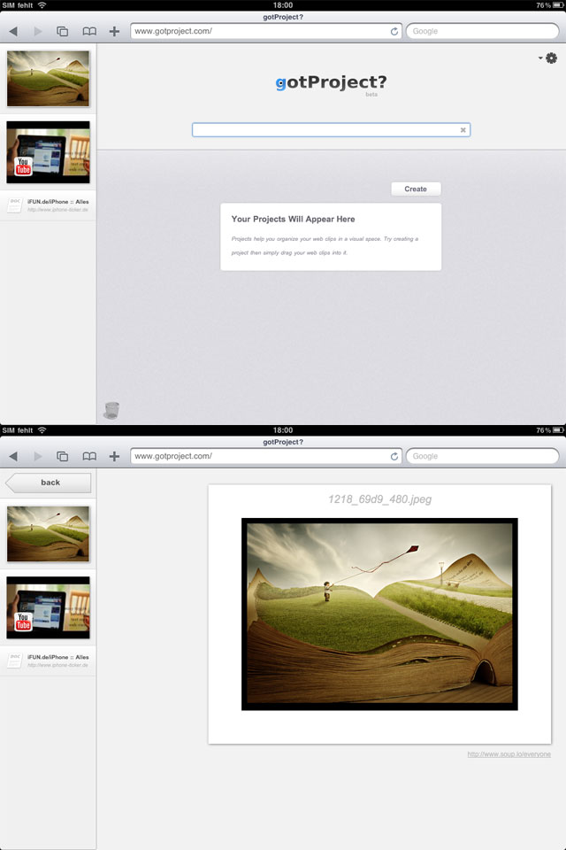The width and height of the screenshot is (566, 850).
Task: Open iFUN.de/iPhone clip in bottom sidebar
Action: pos(49,661)
